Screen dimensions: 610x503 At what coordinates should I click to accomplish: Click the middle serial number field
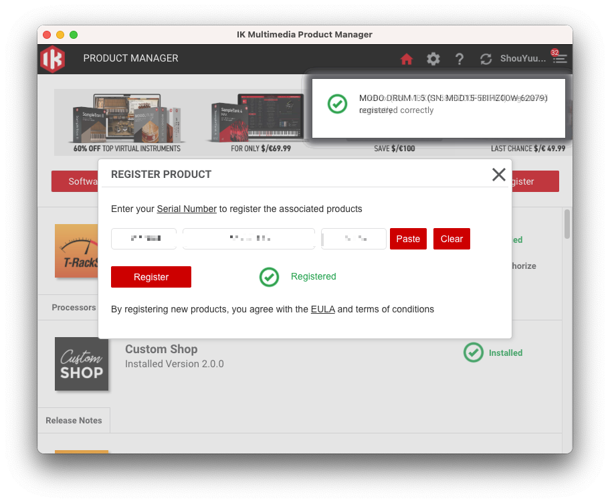click(249, 239)
